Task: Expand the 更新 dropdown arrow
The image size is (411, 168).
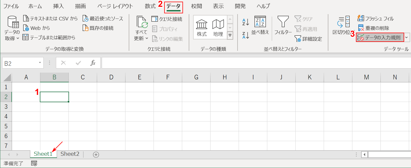Action: 146,38
